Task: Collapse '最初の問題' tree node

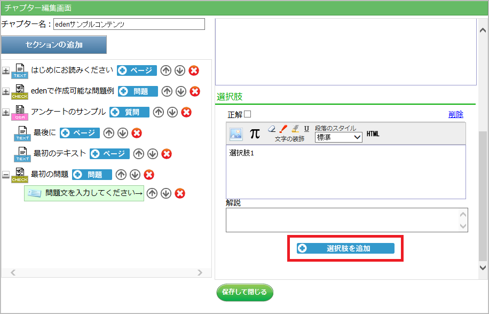Action: [x=6, y=175]
